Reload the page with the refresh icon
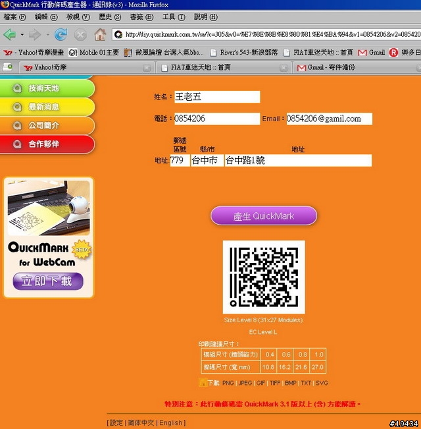 point(61,34)
